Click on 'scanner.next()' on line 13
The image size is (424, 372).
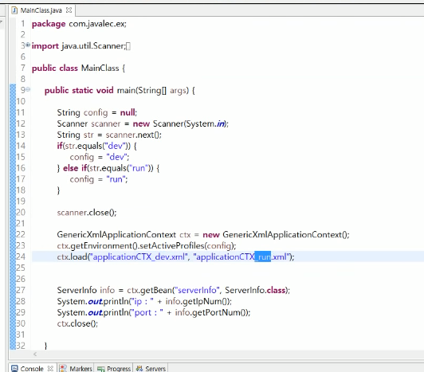(133, 135)
